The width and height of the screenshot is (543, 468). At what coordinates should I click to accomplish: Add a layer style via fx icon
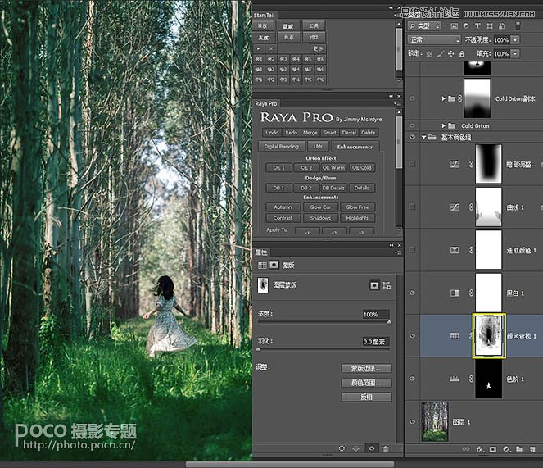click(480, 449)
